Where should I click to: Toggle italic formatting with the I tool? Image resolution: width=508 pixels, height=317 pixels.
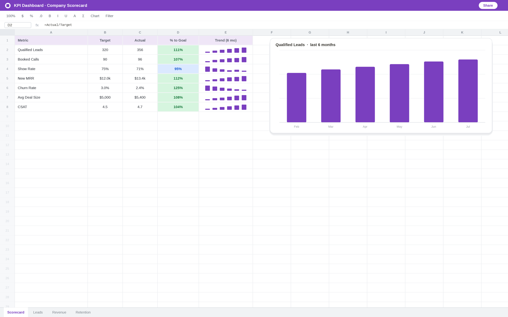point(58,16)
